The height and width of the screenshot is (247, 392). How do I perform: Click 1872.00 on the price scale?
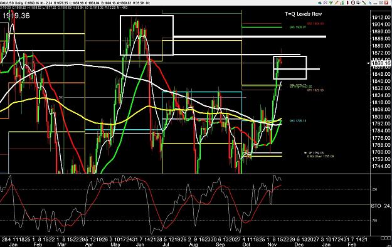[381, 53]
